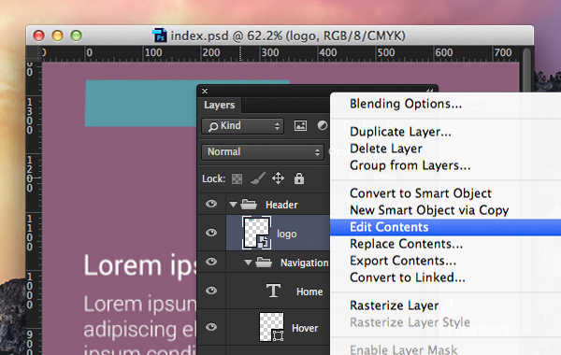This screenshot has width=561, height=355.
Task: Select the Hover layer name
Action: pos(305,328)
